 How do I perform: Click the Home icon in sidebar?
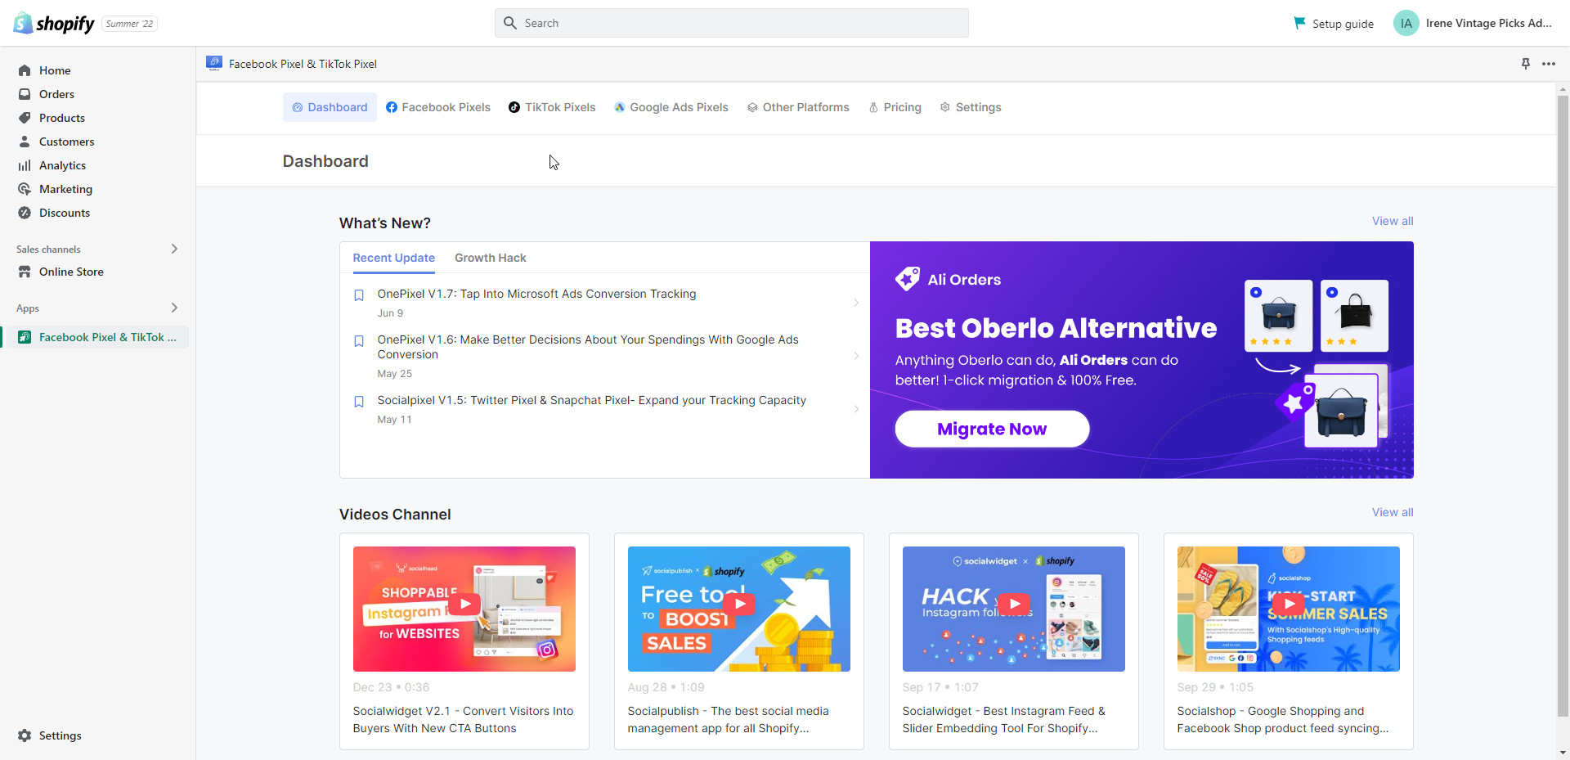coord(25,70)
